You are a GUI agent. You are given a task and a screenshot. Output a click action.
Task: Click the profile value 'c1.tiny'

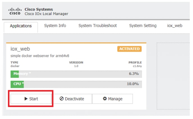137,66
